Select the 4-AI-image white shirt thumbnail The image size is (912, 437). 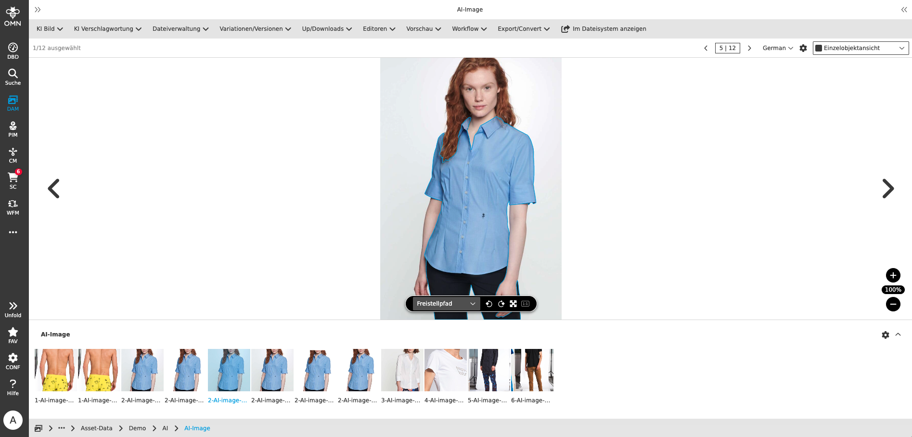pos(445,370)
